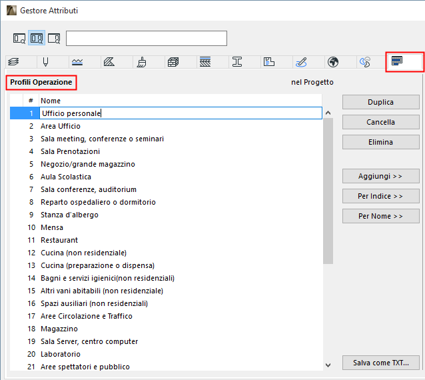Select Aree Circolazione e Traffico row
Screen dimensions: 425x380
(166, 316)
